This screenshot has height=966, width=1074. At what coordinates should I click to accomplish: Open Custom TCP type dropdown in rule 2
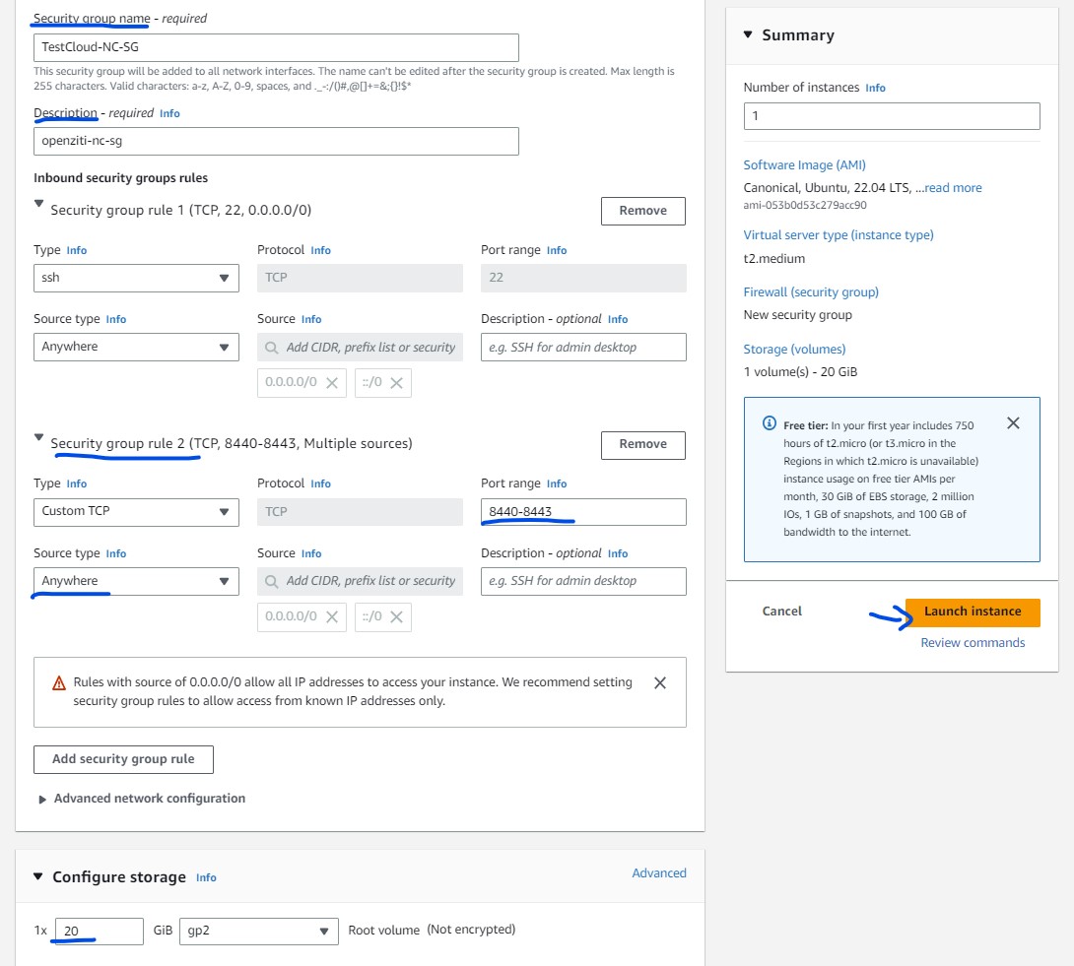[136, 512]
